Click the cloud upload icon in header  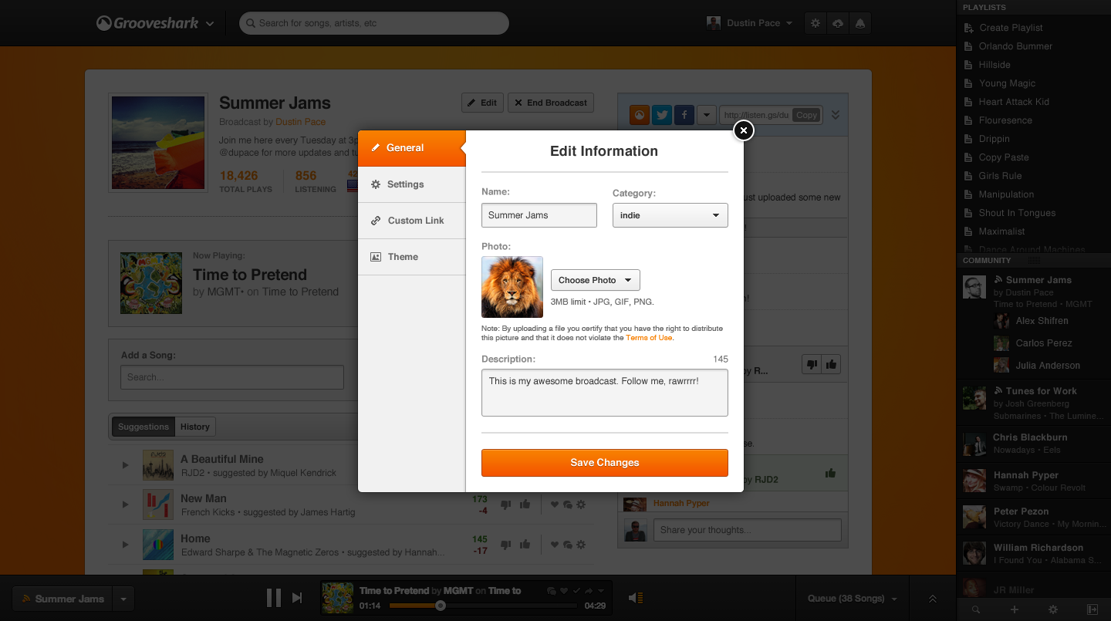pyautogui.click(x=838, y=23)
